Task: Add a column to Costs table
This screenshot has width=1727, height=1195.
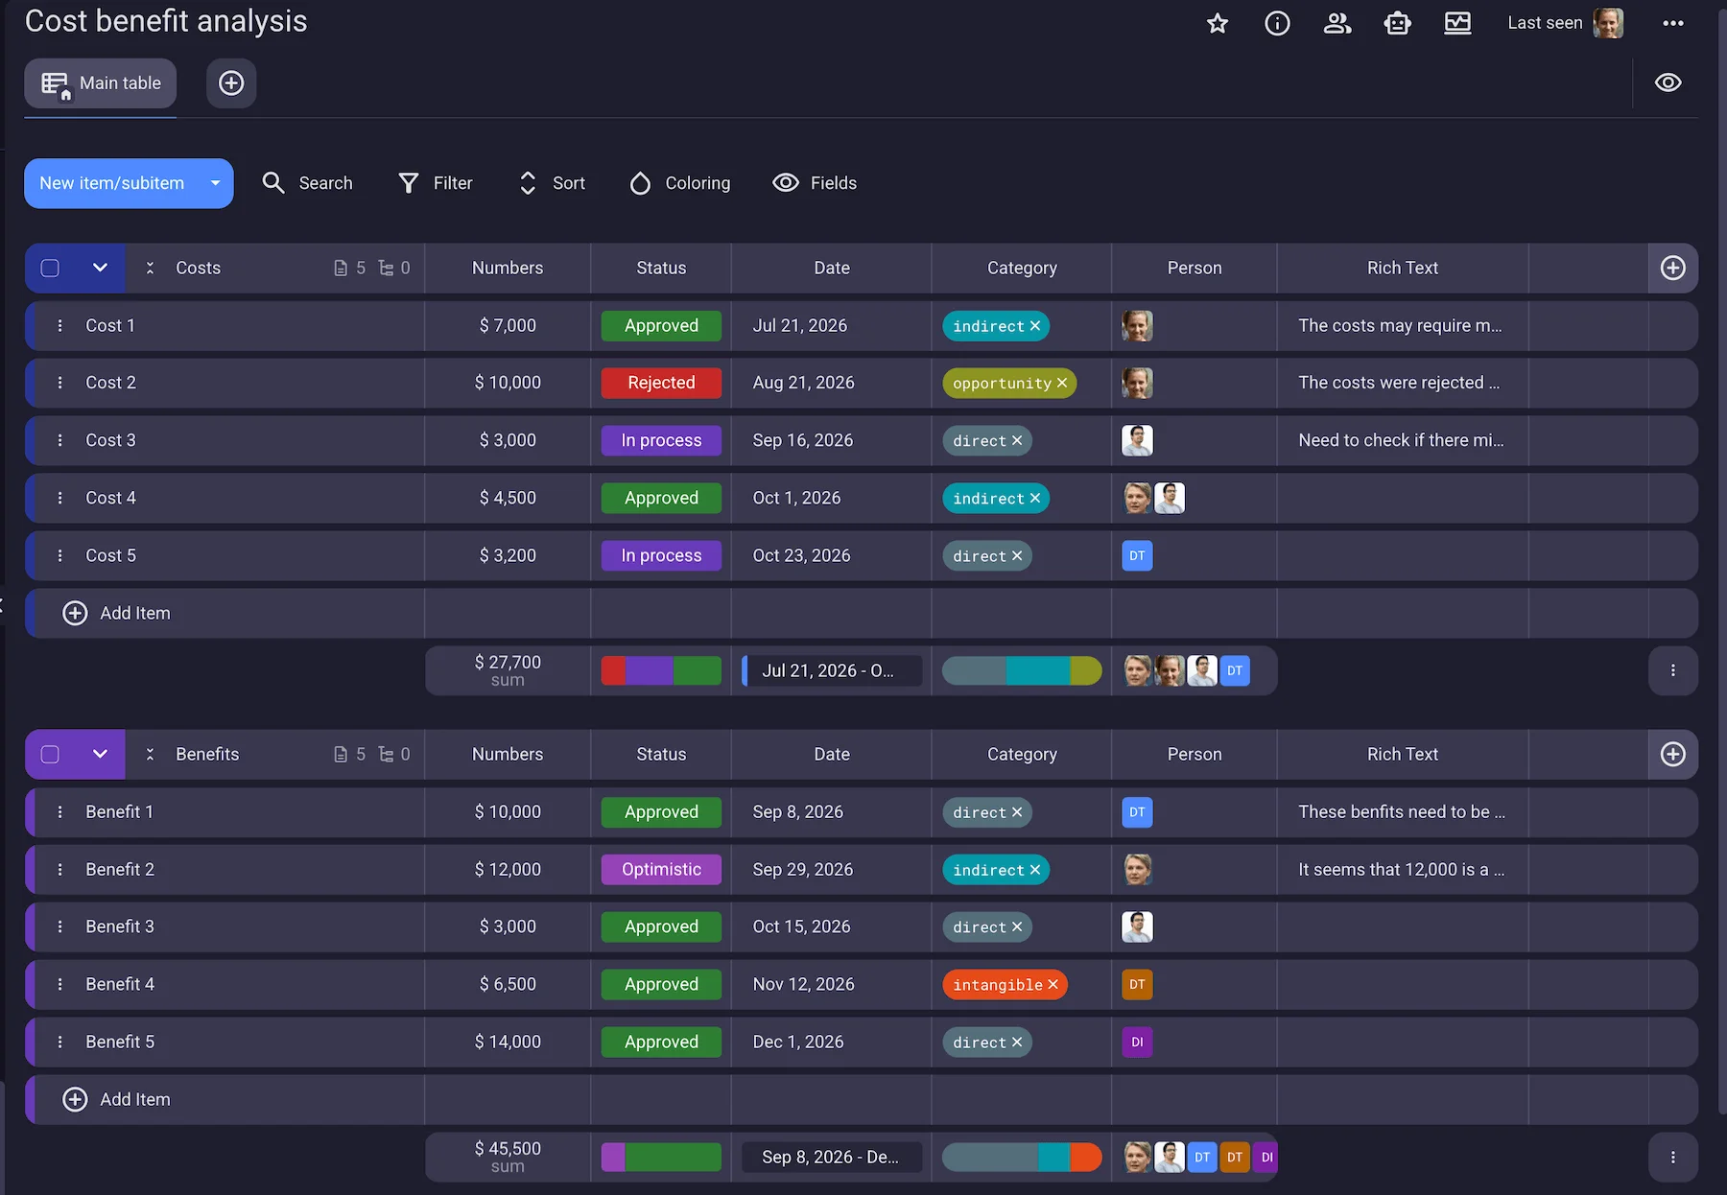Action: point(1673,269)
